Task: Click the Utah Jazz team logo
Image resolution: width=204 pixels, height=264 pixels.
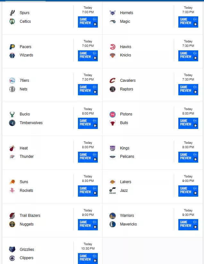Action: tap(113, 191)
